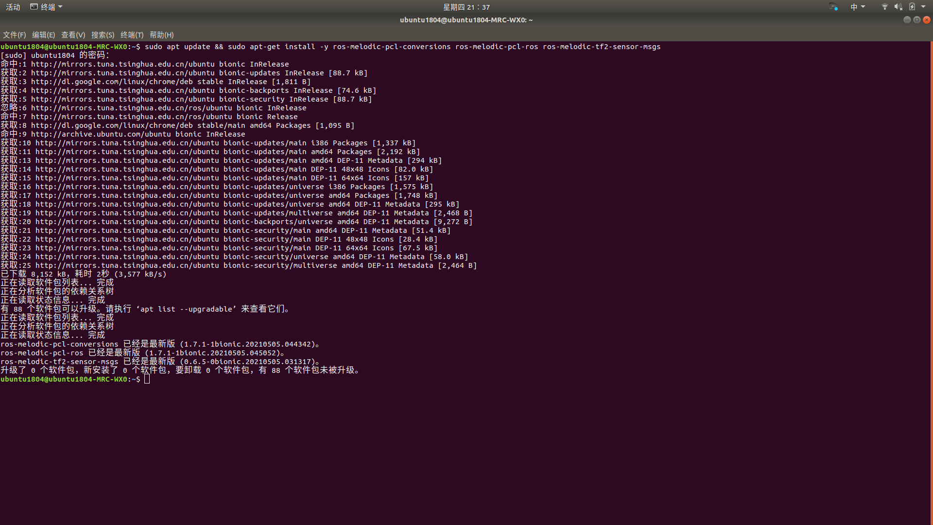Click the terminal prompt cursor line
933x525 pixels.
pos(147,379)
